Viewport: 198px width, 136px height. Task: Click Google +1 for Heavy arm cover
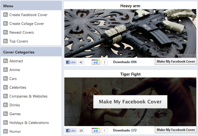[96, 62]
